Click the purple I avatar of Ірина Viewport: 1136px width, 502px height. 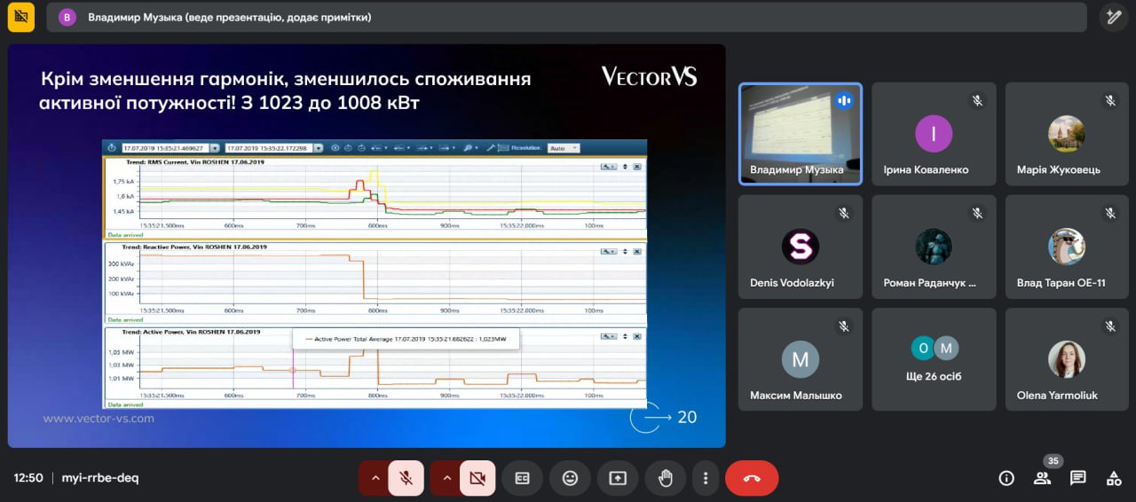tap(934, 134)
